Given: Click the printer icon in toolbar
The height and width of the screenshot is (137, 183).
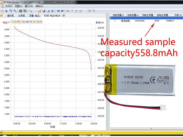Looking at the screenshot, I should pyautogui.click(x=48, y=11).
